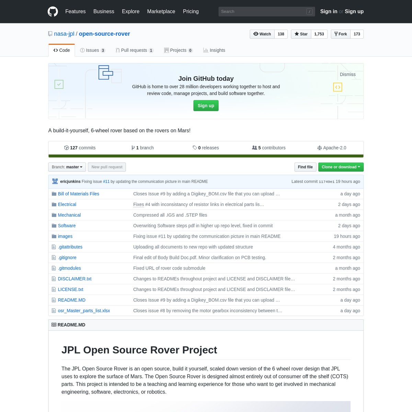Viewport: 412px width, 412px height.
Task: Open the Bill of Materials Files folder
Action: point(79,194)
